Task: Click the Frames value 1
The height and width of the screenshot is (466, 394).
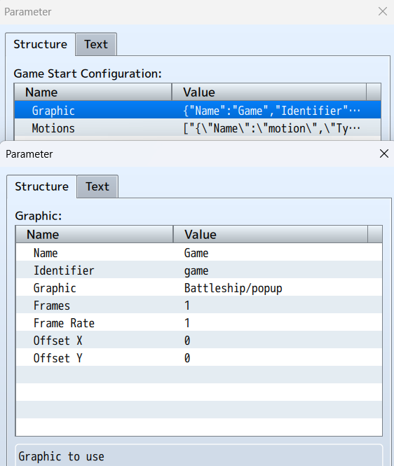Action: coord(187,306)
